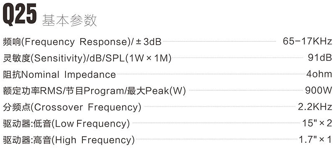Click the 频响 Chinese label
This screenshot has width=334, height=156.
12,42
